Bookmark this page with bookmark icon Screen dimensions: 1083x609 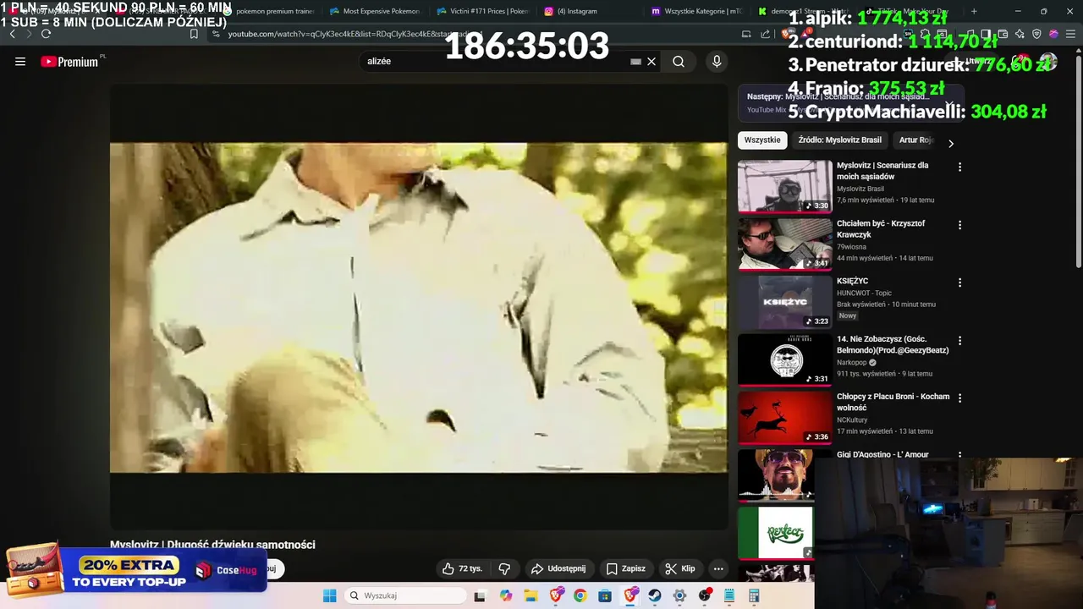194,34
